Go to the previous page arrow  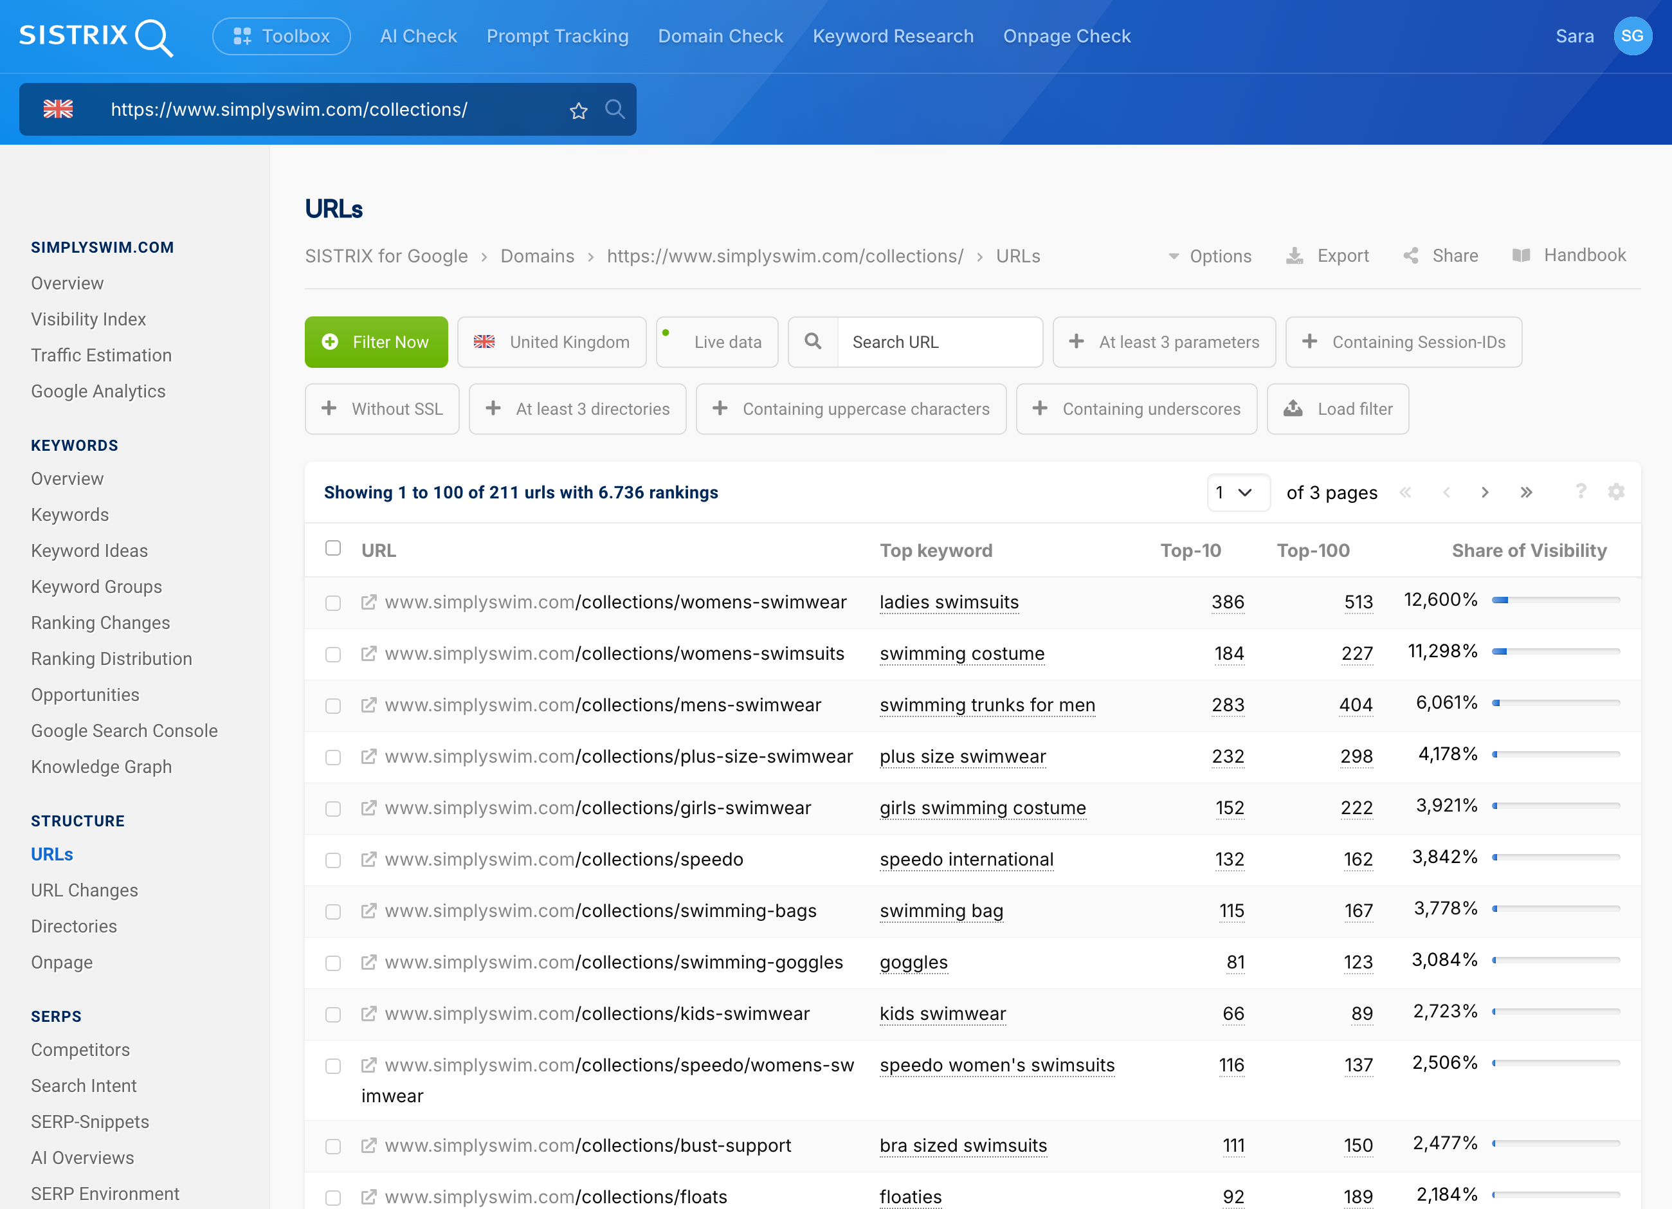click(x=1446, y=493)
